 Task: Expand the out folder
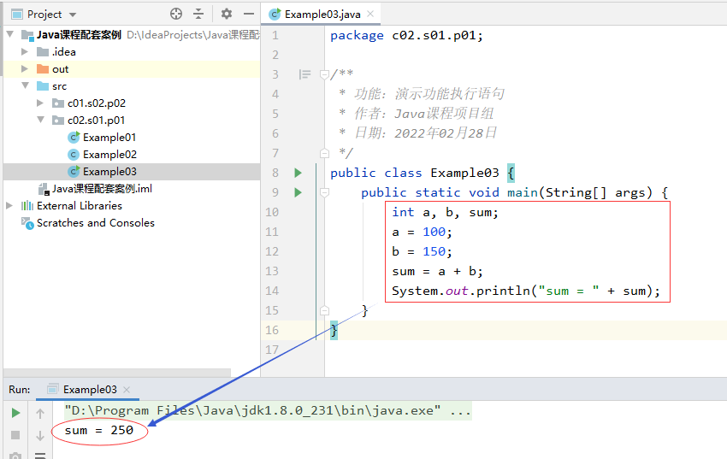25,69
